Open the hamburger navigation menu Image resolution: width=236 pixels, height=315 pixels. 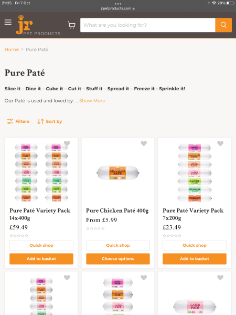coord(8,22)
